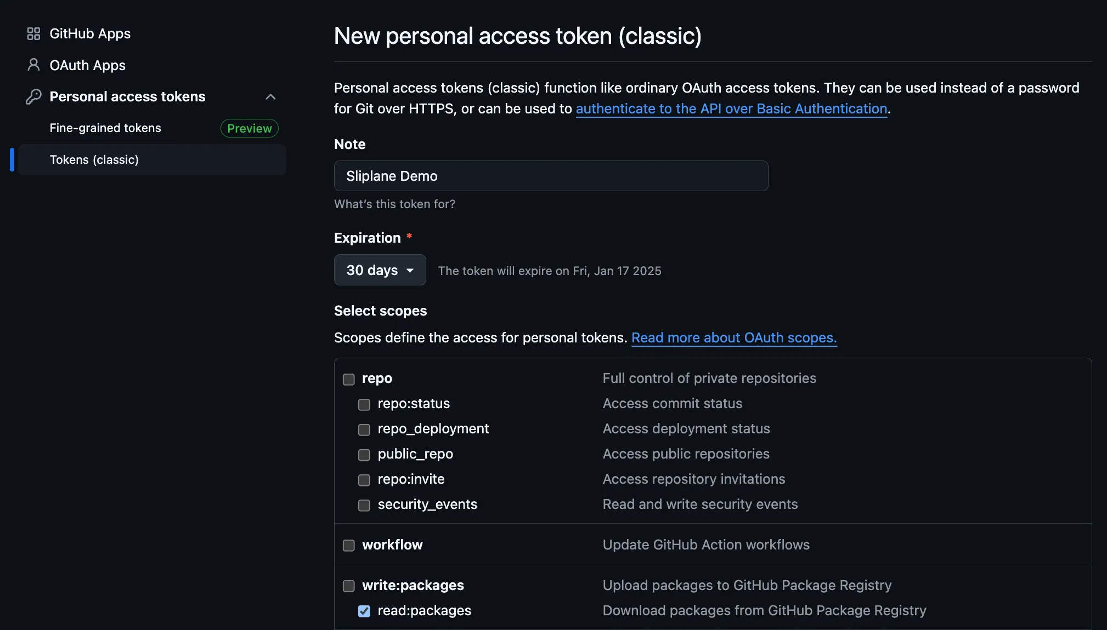
Task: Check the write:packages scope
Action: [349, 586]
